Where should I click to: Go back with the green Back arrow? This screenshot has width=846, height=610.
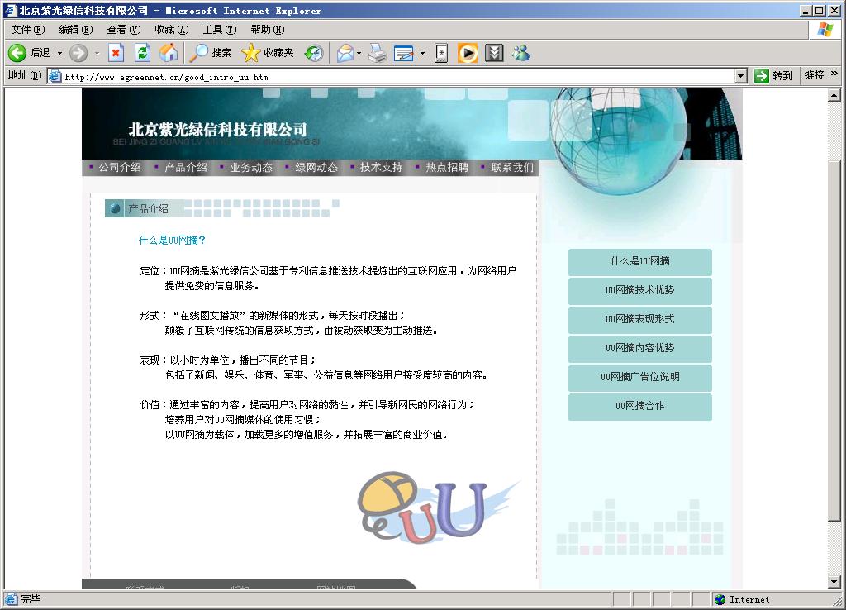(17, 53)
